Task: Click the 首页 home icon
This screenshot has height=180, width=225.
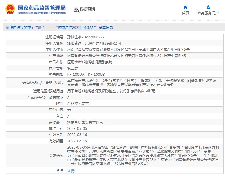Action: click(x=185, y=7)
